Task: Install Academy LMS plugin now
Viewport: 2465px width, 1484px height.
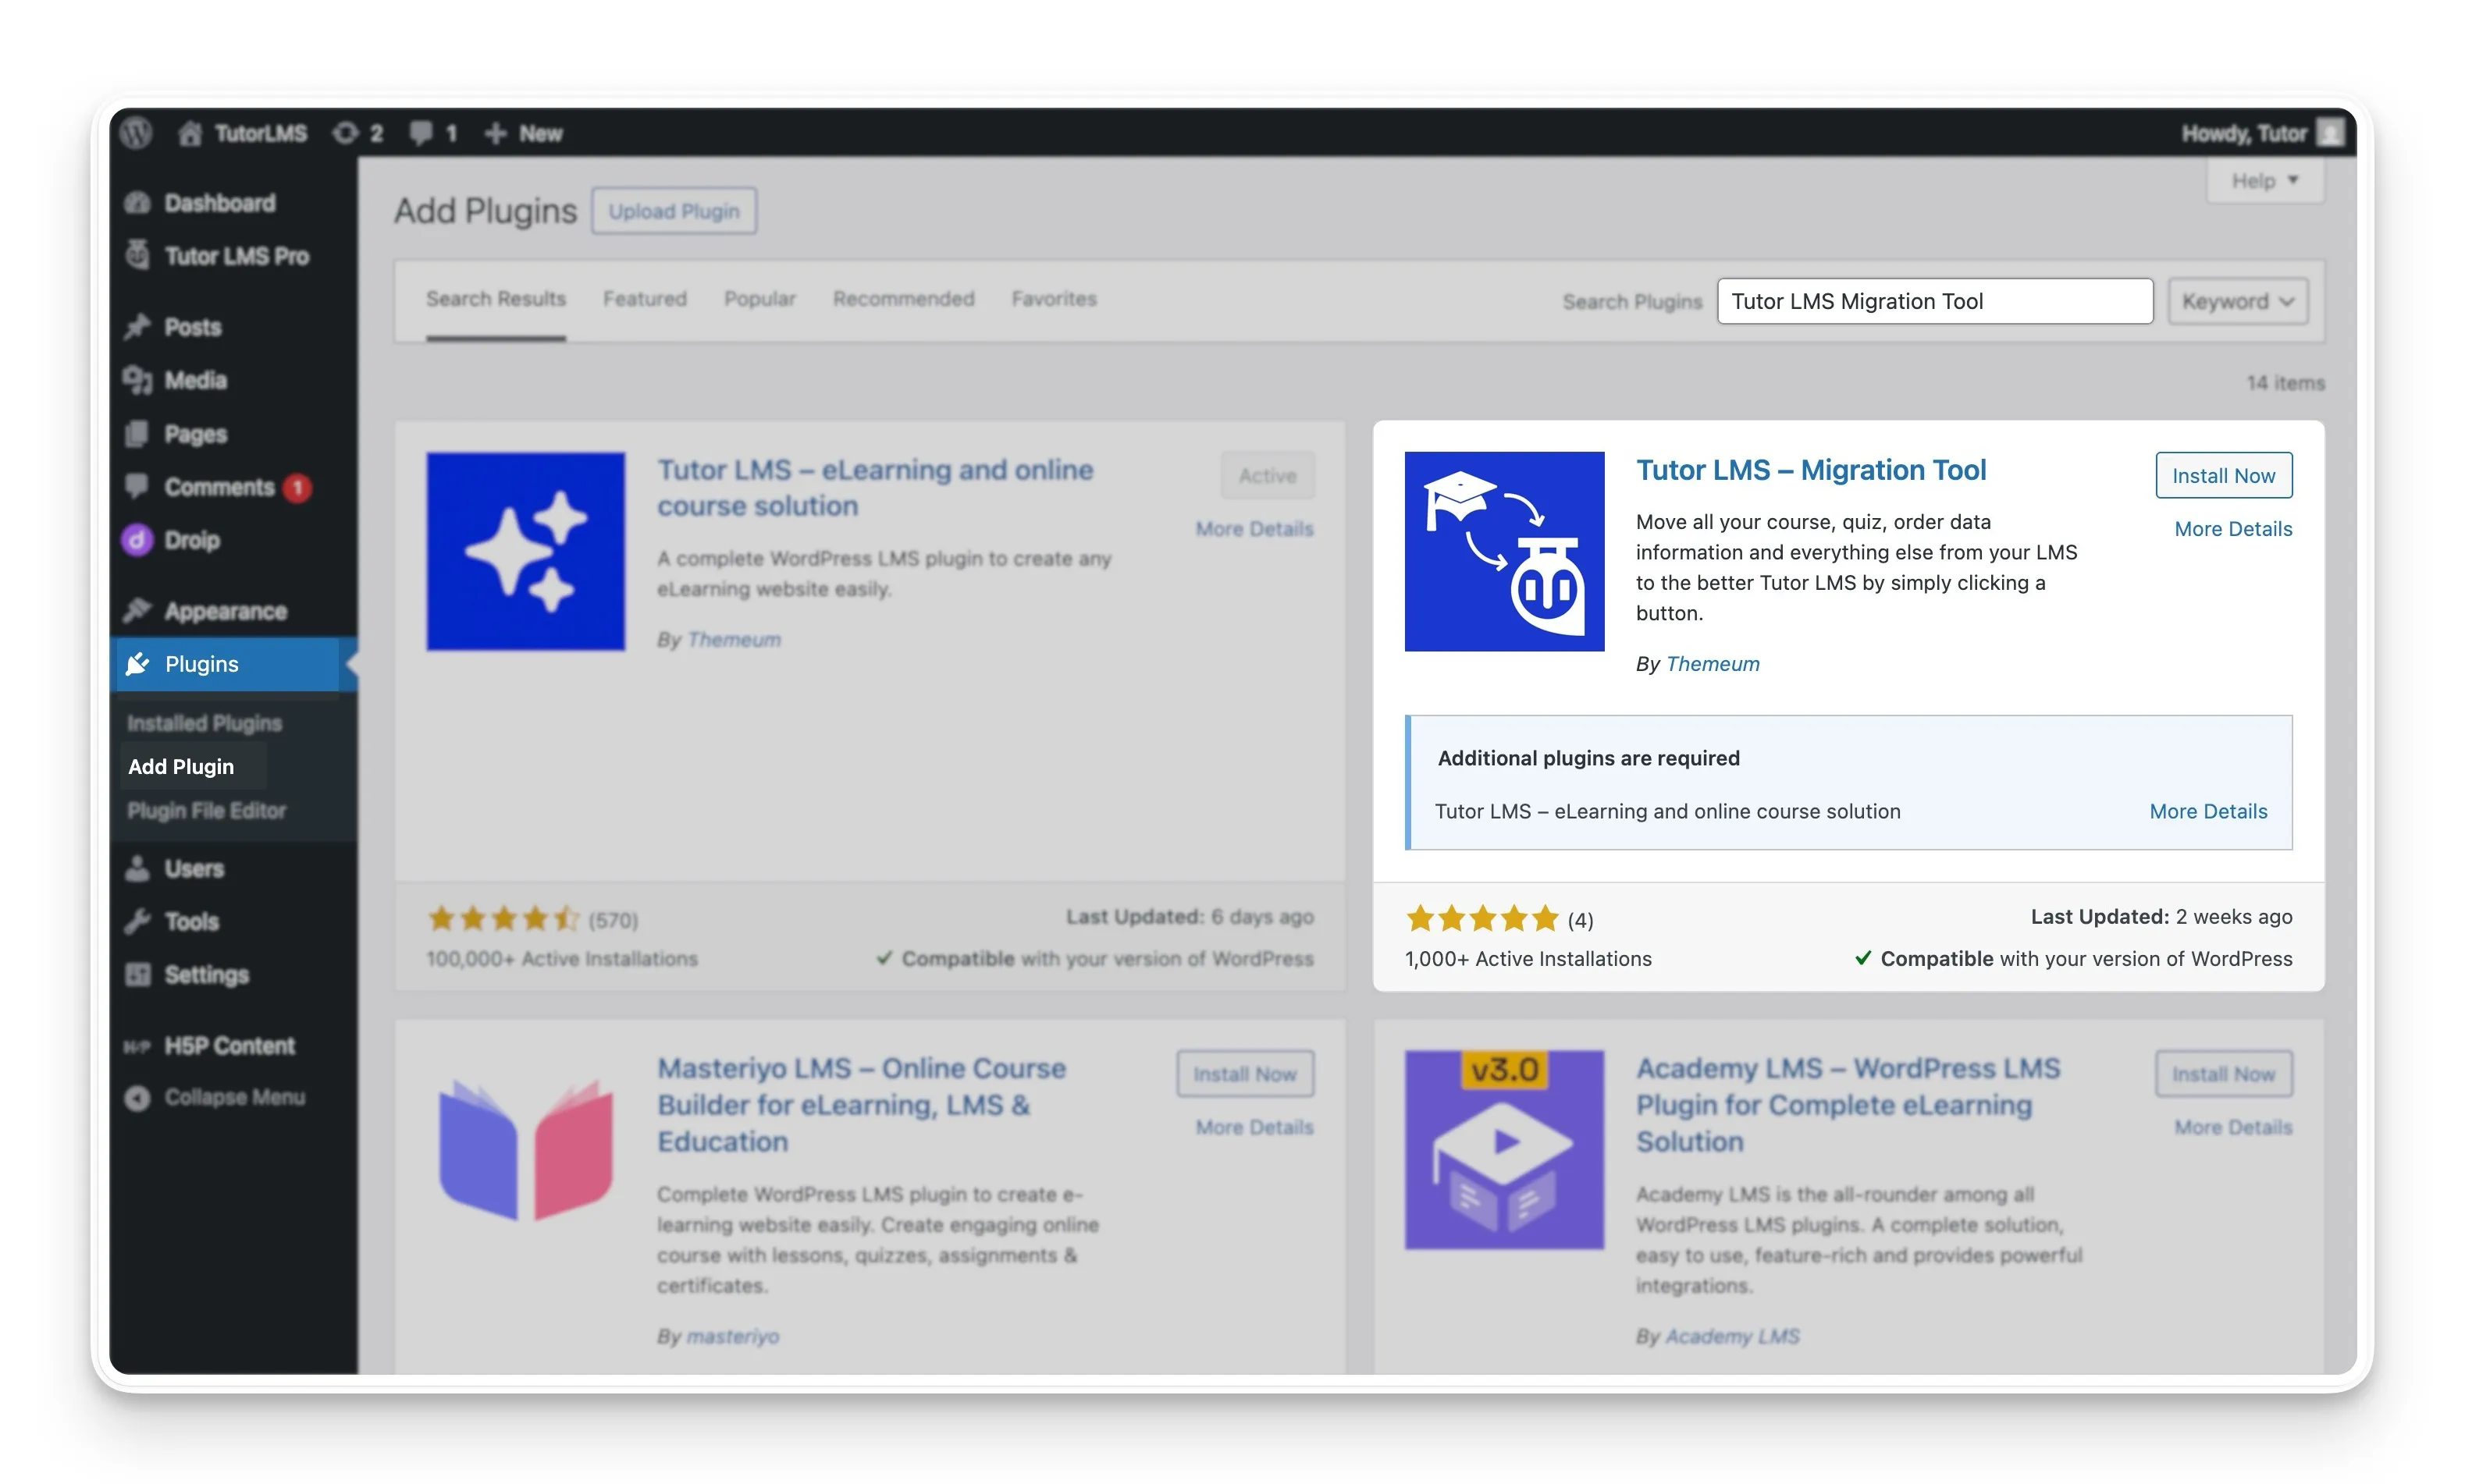Action: point(2223,1074)
